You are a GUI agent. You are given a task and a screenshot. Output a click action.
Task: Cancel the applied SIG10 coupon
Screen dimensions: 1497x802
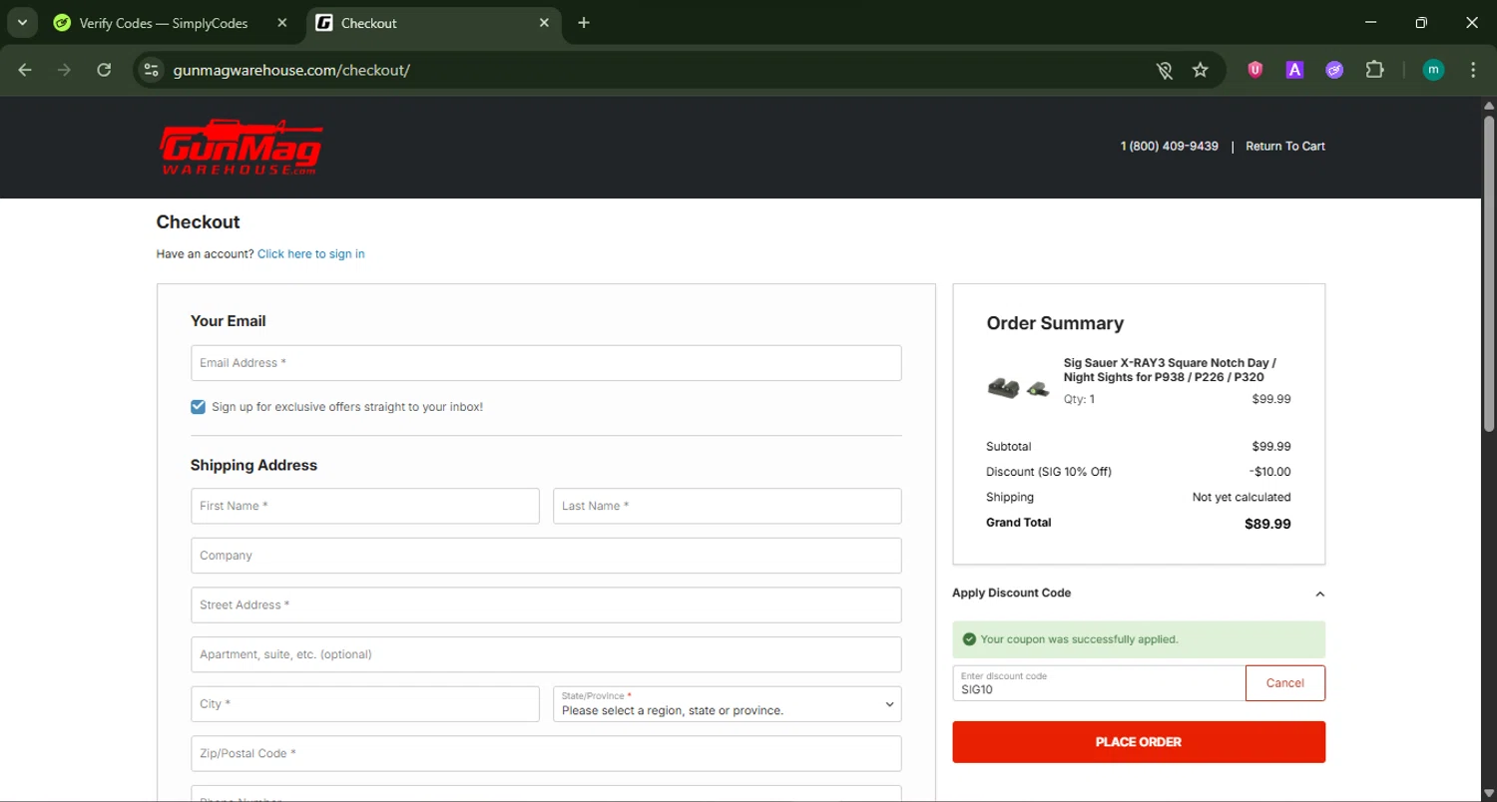point(1285,683)
